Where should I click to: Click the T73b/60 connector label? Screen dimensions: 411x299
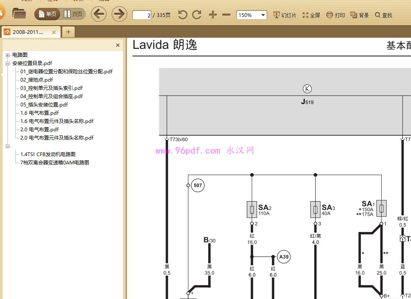(178, 140)
